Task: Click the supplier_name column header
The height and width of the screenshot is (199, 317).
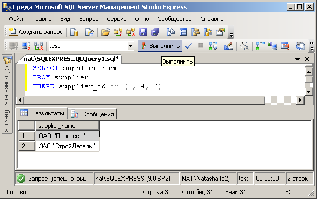Action: 67,126
